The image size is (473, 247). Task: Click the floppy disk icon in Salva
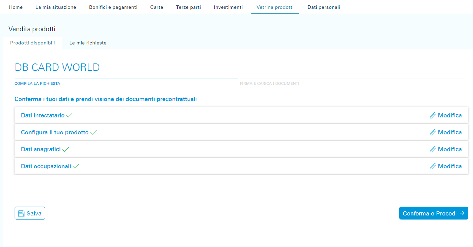21,213
